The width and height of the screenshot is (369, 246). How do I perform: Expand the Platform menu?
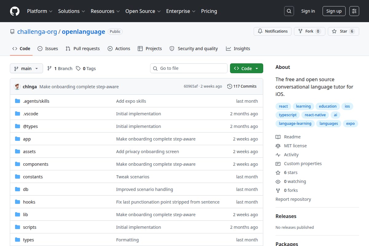click(x=40, y=11)
